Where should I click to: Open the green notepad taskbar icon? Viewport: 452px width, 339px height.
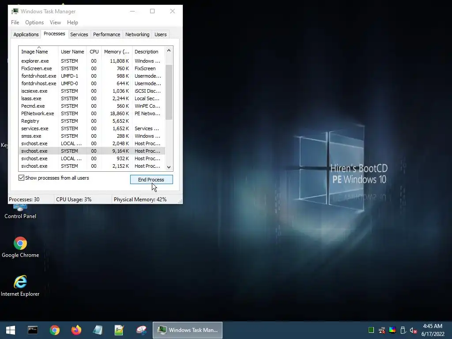tap(119, 330)
